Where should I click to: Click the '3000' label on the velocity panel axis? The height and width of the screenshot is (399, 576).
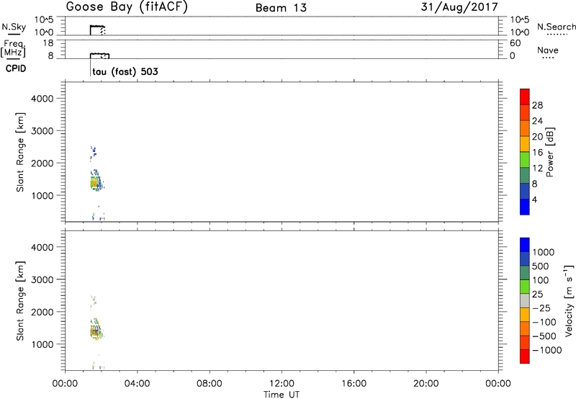point(42,279)
